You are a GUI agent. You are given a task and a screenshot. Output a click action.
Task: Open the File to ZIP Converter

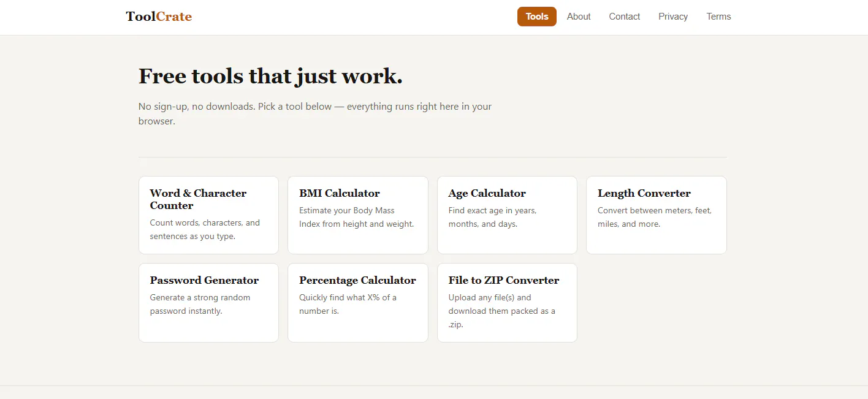coord(507,303)
